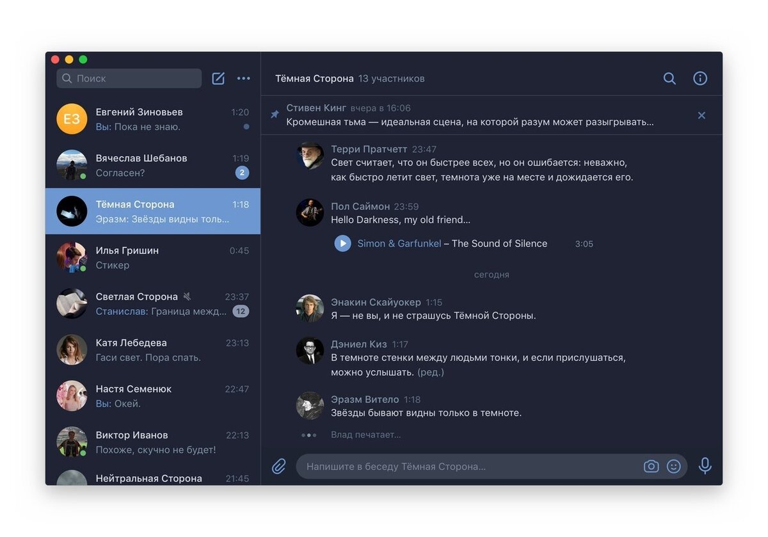The width and height of the screenshot is (768, 537).
Task: Click Дэниел Киз's avatar
Action: (x=310, y=351)
